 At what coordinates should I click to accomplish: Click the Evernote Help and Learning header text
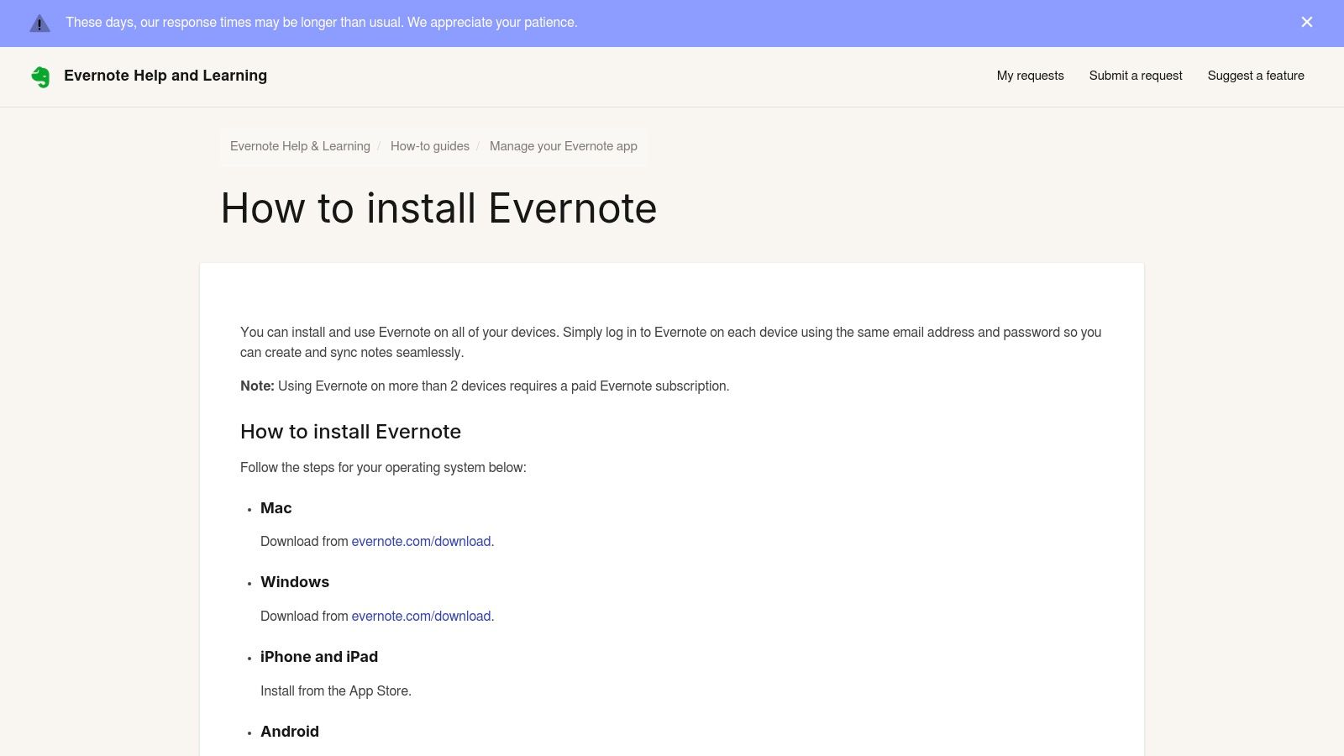tap(165, 76)
